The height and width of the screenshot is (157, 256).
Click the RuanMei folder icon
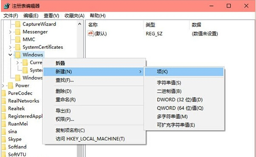click(x=4, y=124)
